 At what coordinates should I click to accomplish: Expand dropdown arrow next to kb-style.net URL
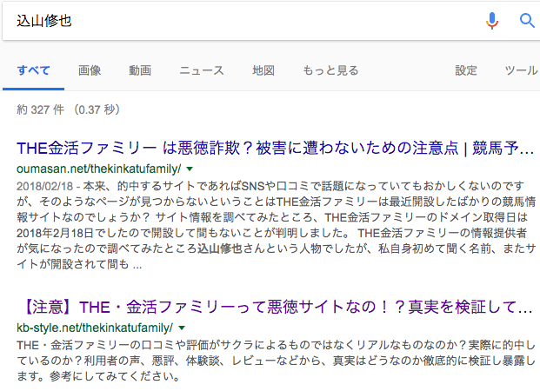pos(182,328)
